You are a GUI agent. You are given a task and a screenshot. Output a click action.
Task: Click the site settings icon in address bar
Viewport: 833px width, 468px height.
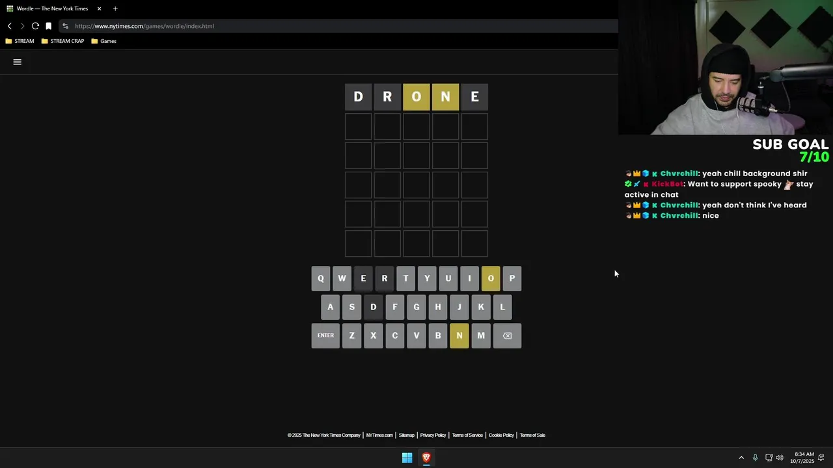click(65, 26)
